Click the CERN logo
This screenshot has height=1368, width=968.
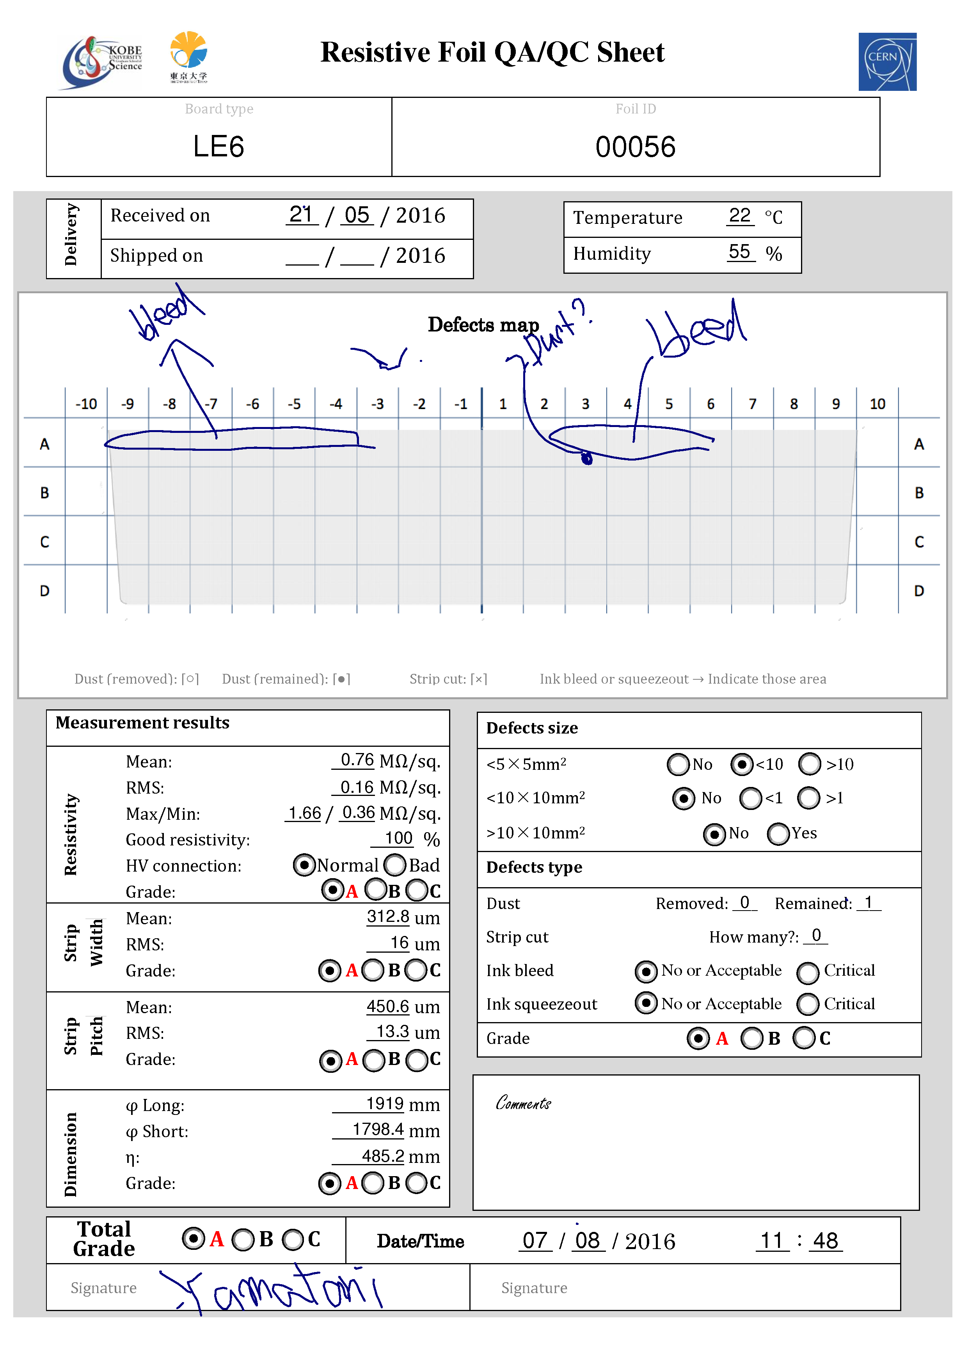click(887, 61)
